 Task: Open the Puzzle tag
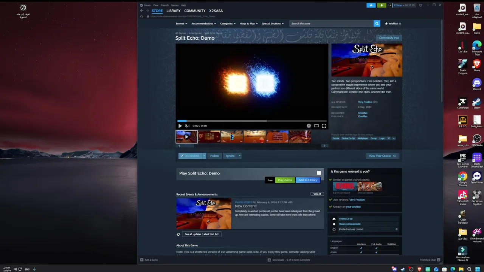[336, 138]
